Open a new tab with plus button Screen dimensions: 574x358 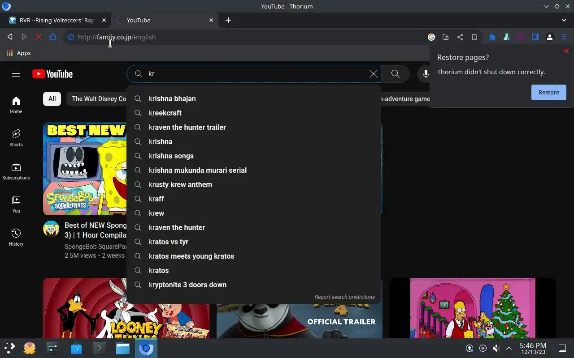[x=228, y=20]
